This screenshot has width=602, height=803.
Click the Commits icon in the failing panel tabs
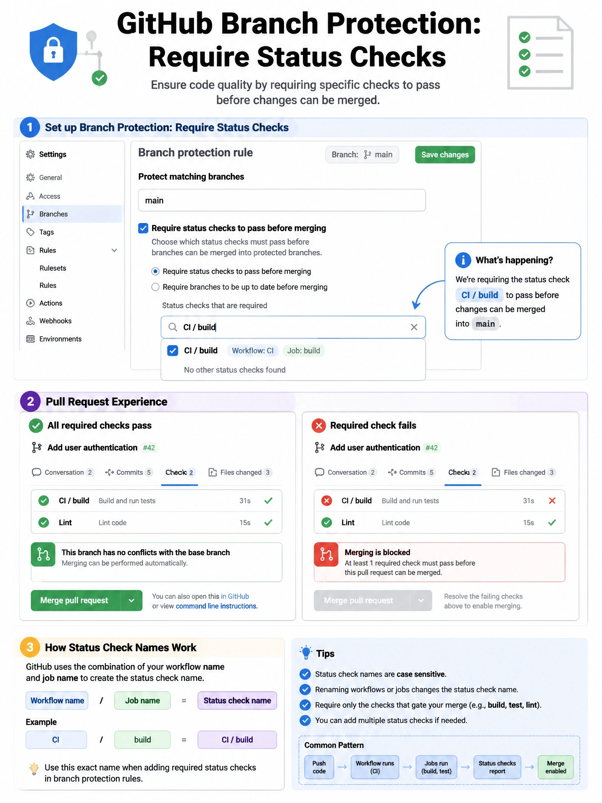[x=392, y=472]
